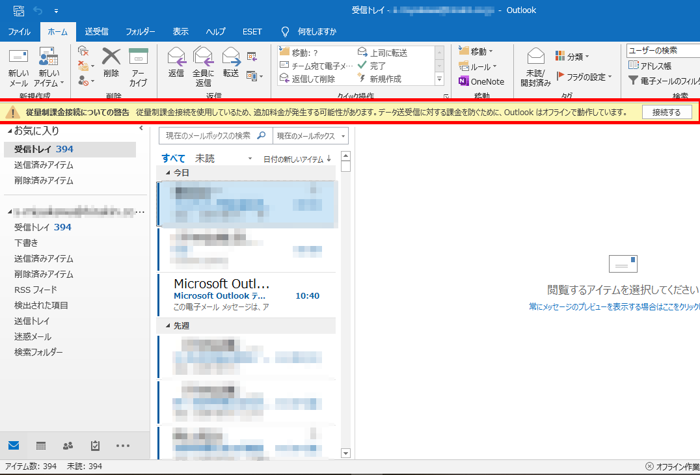Open the junk mail block icon

86,81
